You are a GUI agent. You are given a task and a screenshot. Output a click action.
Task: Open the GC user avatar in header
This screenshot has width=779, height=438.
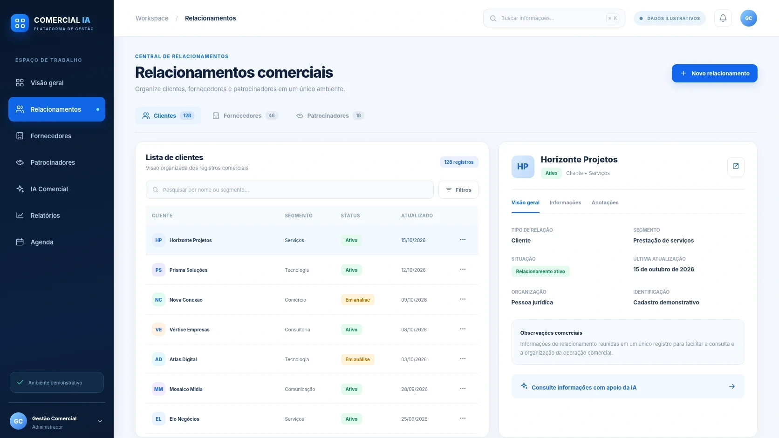(749, 18)
